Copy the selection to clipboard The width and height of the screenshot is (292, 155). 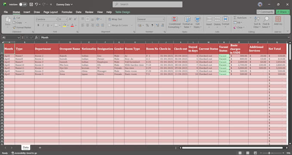(x=17, y=23)
